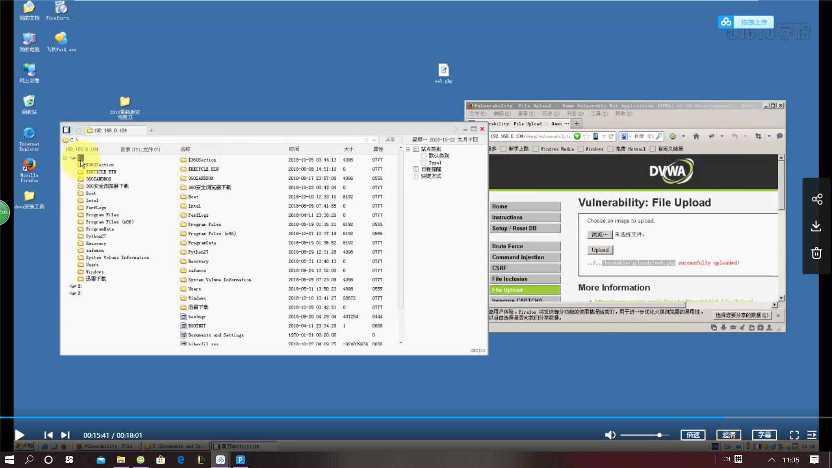
Task: Collapse the C:\ node in the directory tree
Action: pos(65,158)
